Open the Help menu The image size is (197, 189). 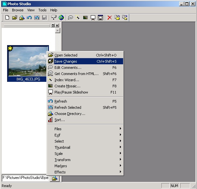point(54,10)
